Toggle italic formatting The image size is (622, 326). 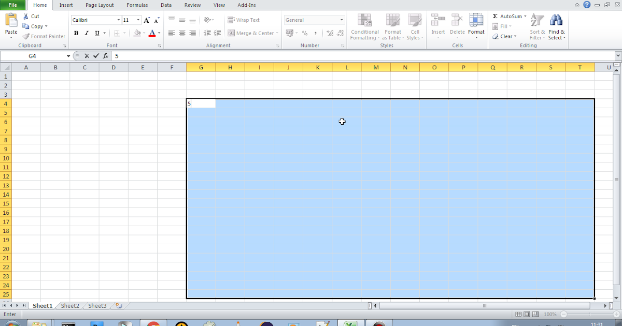tap(87, 33)
